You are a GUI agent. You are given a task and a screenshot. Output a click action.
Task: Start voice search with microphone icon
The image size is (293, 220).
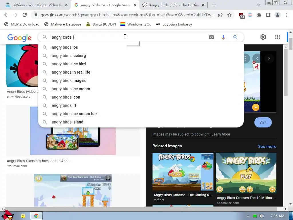click(223, 37)
